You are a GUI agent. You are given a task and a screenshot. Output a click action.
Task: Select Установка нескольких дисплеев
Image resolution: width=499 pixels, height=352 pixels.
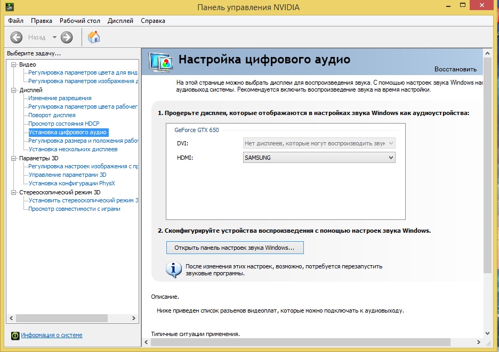(x=73, y=149)
